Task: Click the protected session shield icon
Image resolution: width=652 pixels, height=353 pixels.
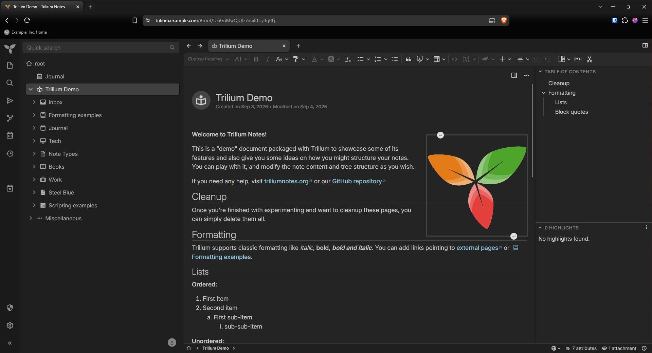Action: (x=10, y=308)
